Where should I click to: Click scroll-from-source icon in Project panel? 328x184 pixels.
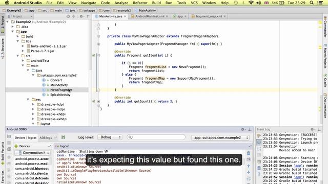pos(68,16)
